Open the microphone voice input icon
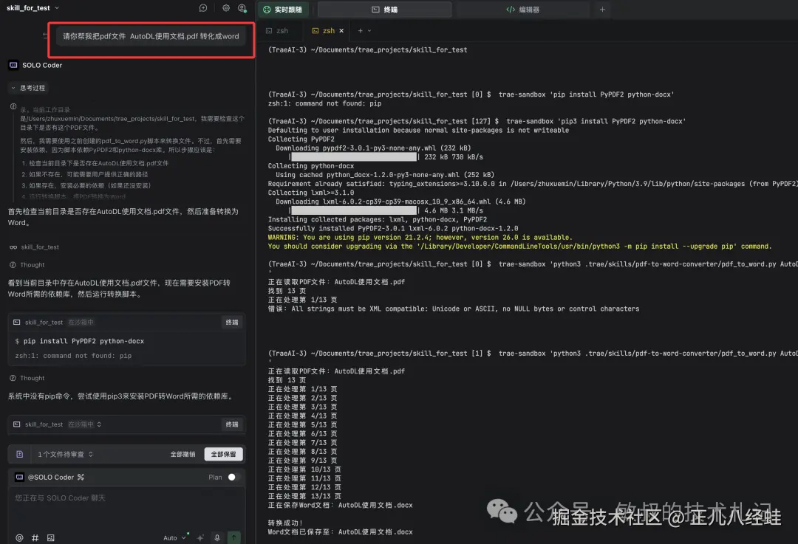 (x=216, y=537)
